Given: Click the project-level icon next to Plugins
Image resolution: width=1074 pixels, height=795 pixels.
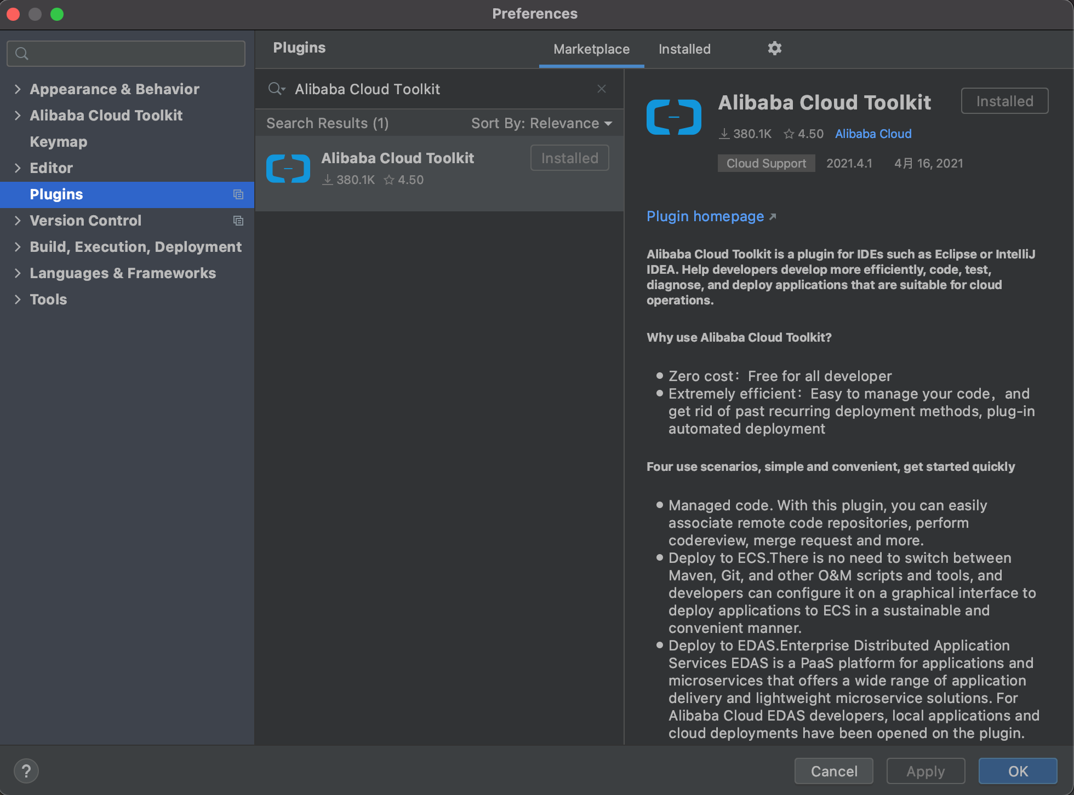Looking at the screenshot, I should [x=238, y=194].
